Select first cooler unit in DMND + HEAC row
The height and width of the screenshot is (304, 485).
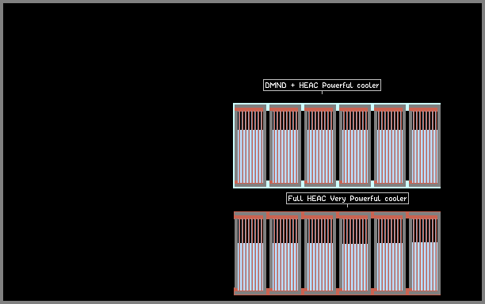click(250, 146)
